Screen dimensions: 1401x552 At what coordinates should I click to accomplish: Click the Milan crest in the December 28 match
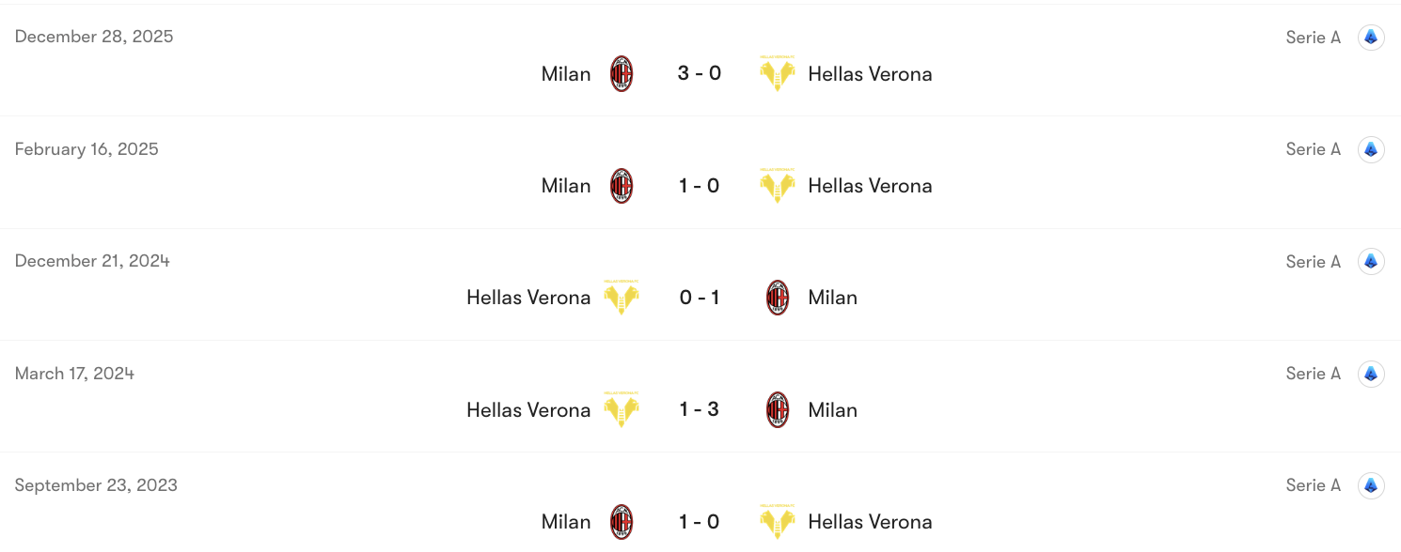pos(620,73)
